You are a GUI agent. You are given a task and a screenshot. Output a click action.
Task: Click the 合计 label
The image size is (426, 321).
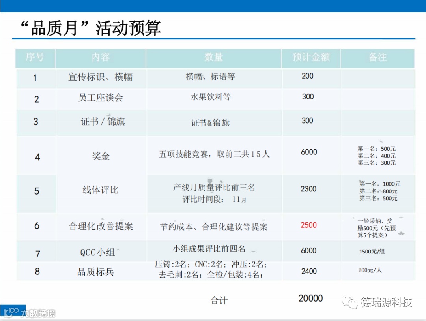pos(219,300)
